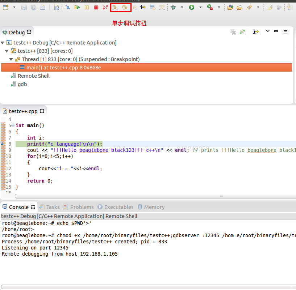Image resolution: width=296 pixels, height=290 pixels.
Task: Collapse the main() function fold marker
Action: coord(13,125)
